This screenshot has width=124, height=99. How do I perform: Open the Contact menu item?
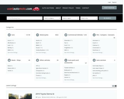click(x=85, y=8)
